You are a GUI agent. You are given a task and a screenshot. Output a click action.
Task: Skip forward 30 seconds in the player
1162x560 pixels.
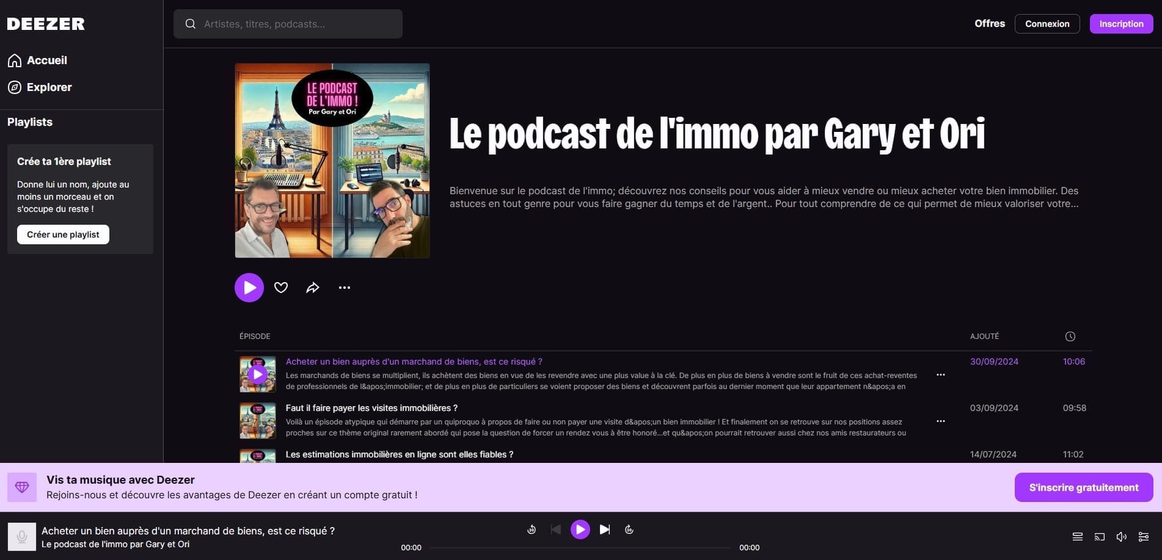tap(629, 529)
